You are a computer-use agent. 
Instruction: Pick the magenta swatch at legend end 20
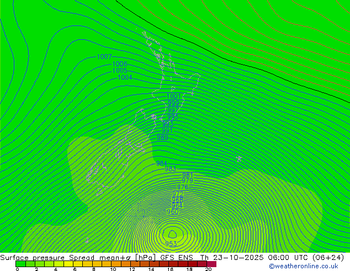[212, 264]
